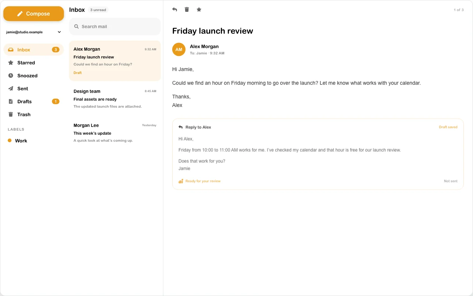The width and height of the screenshot is (473, 296).
Task: Click the 'Friday launch review' heading
Action: 212,31
